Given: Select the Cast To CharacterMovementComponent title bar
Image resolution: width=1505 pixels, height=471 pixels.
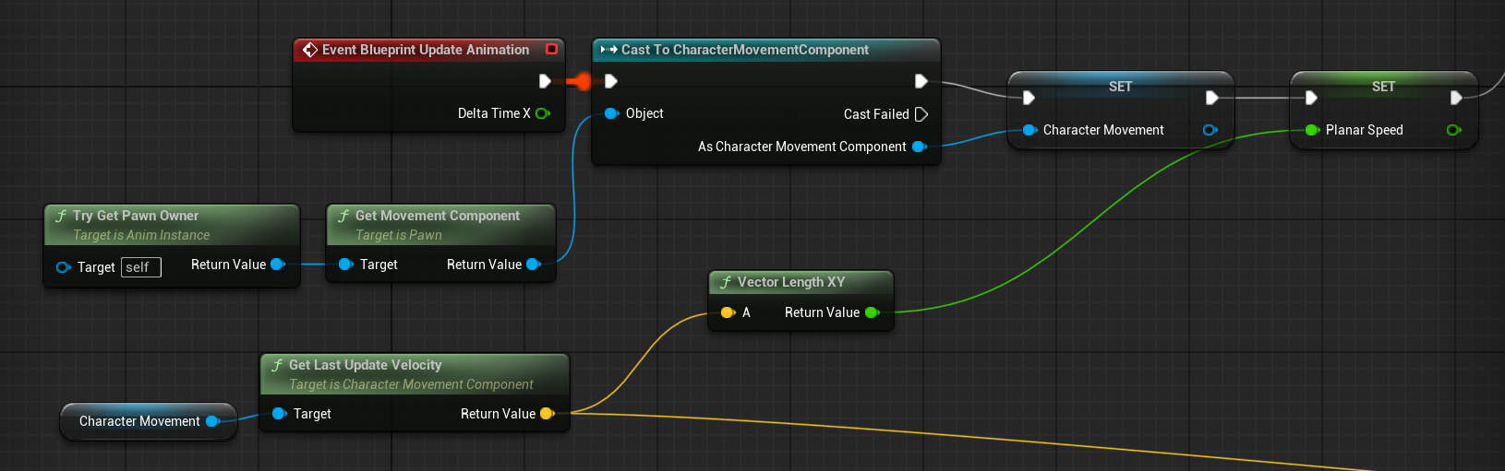Looking at the screenshot, I should click(x=766, y=50).
